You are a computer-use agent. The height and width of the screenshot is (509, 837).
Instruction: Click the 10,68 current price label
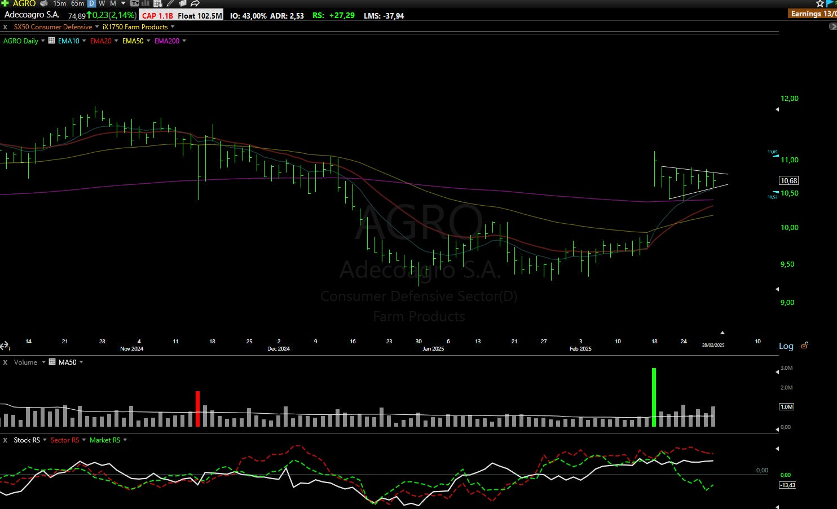coord(788,181)
